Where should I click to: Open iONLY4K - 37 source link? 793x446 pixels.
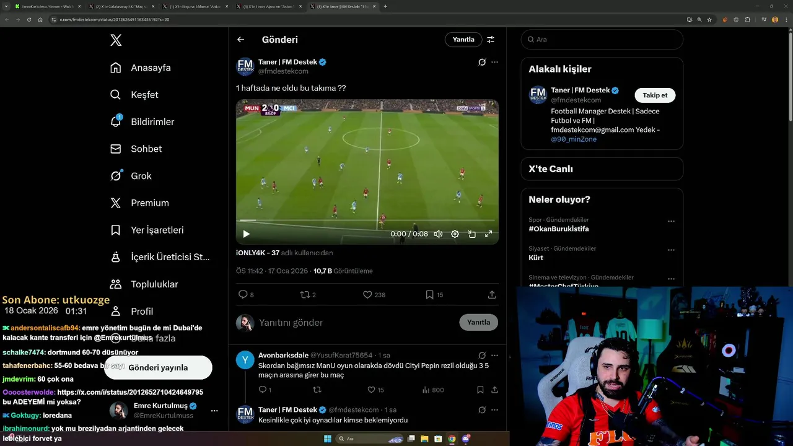click(x=258, y=253)
